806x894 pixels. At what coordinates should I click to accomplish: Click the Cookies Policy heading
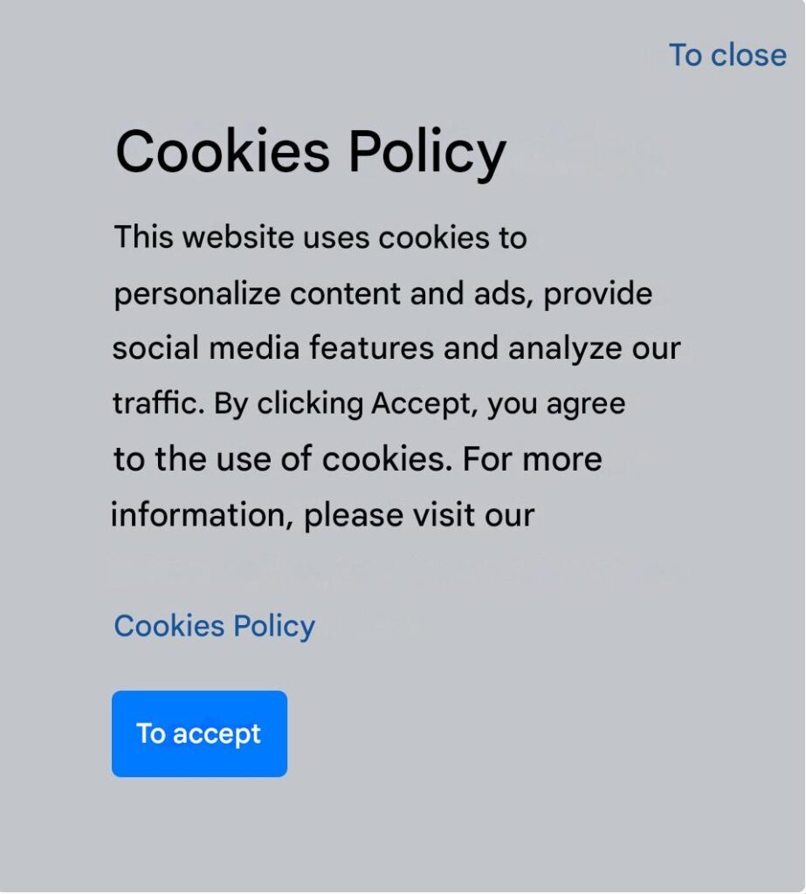point(311,152)
